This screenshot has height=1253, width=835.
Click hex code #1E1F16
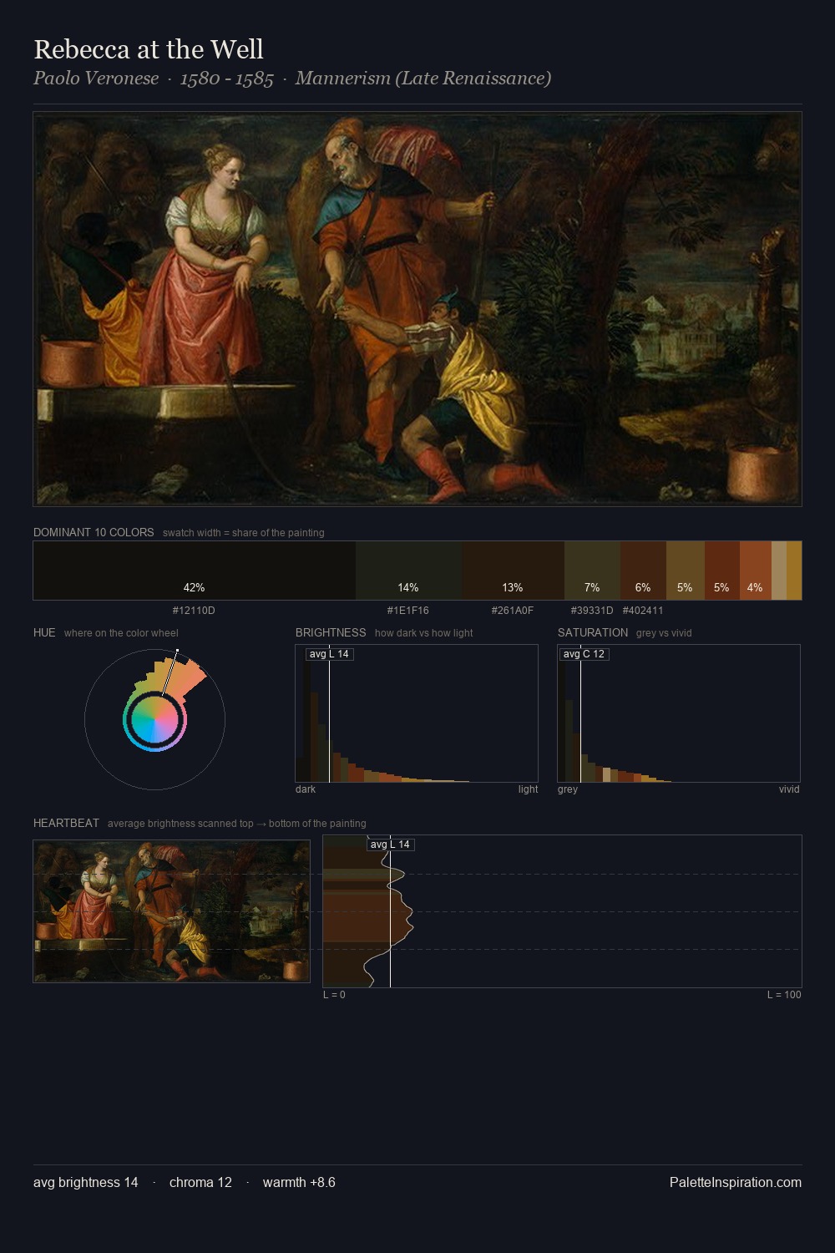click(x=408, y=611)
